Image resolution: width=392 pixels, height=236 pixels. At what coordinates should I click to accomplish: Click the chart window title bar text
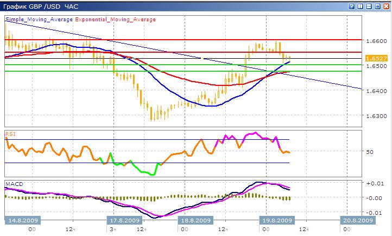[40, 6]
